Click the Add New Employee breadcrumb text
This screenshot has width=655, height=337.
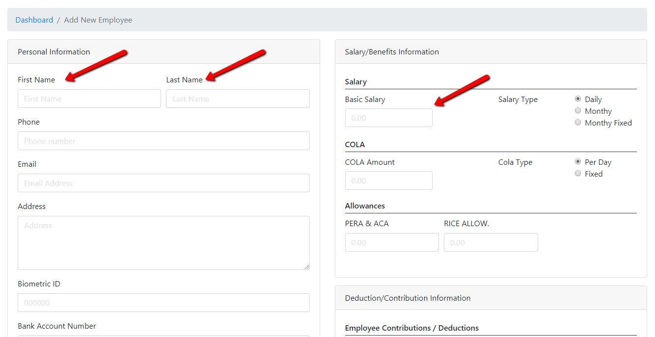(98, 20)
